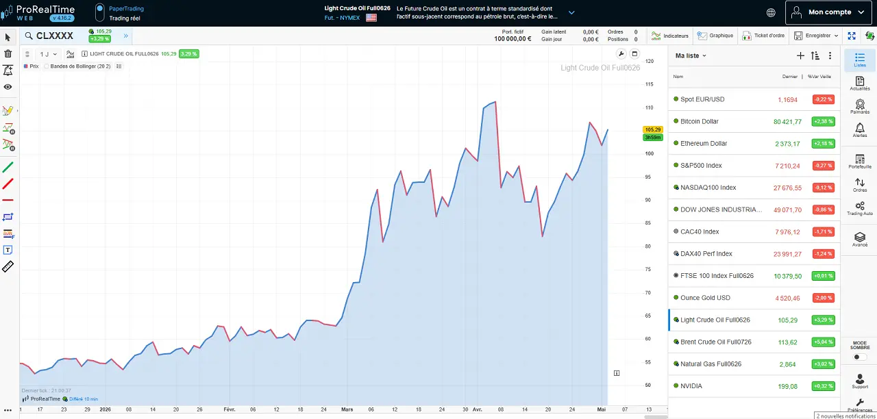
Task: Expand the Light Crude Oil description chevron
Action: click(571, 12)
